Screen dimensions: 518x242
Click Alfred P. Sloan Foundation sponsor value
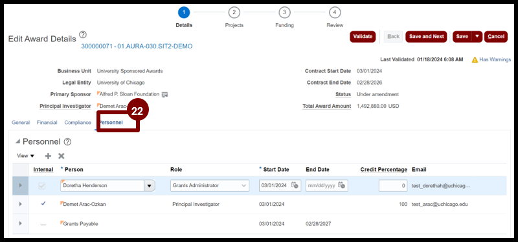pyautogui.click(x=129, y=94)
